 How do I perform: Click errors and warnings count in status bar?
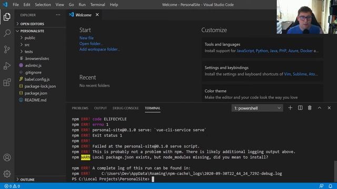pyautogui.click(x=12, y=186)
